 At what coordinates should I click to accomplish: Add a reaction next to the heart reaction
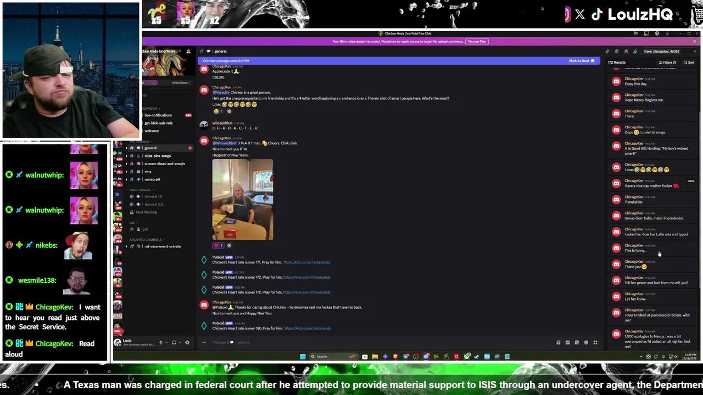coord(229,246)
